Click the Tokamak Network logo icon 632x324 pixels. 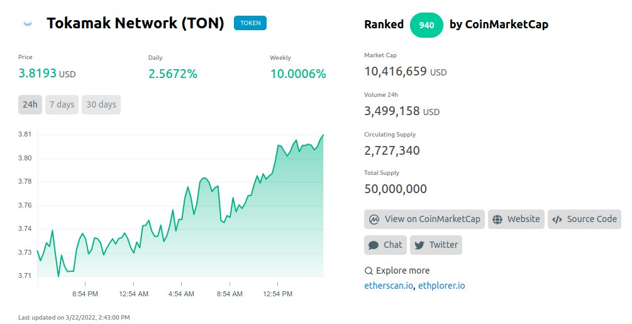tap(28, 24)
